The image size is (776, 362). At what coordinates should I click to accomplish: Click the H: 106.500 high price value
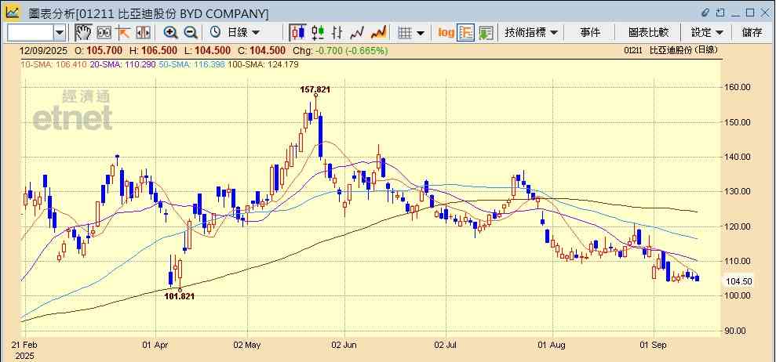tap(154, 50)
